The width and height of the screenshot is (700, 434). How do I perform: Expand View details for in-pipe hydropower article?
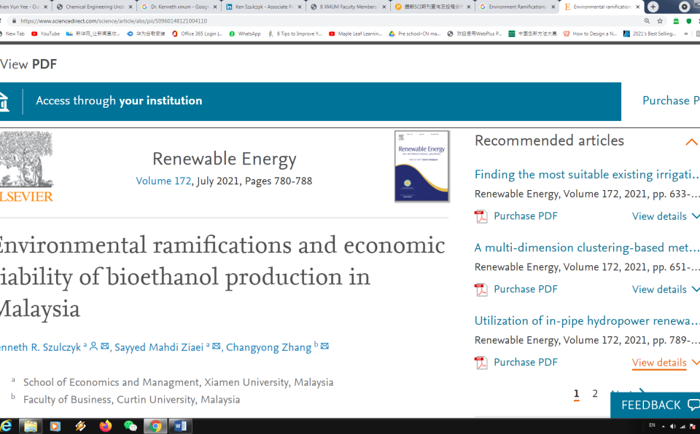(664, 363)
